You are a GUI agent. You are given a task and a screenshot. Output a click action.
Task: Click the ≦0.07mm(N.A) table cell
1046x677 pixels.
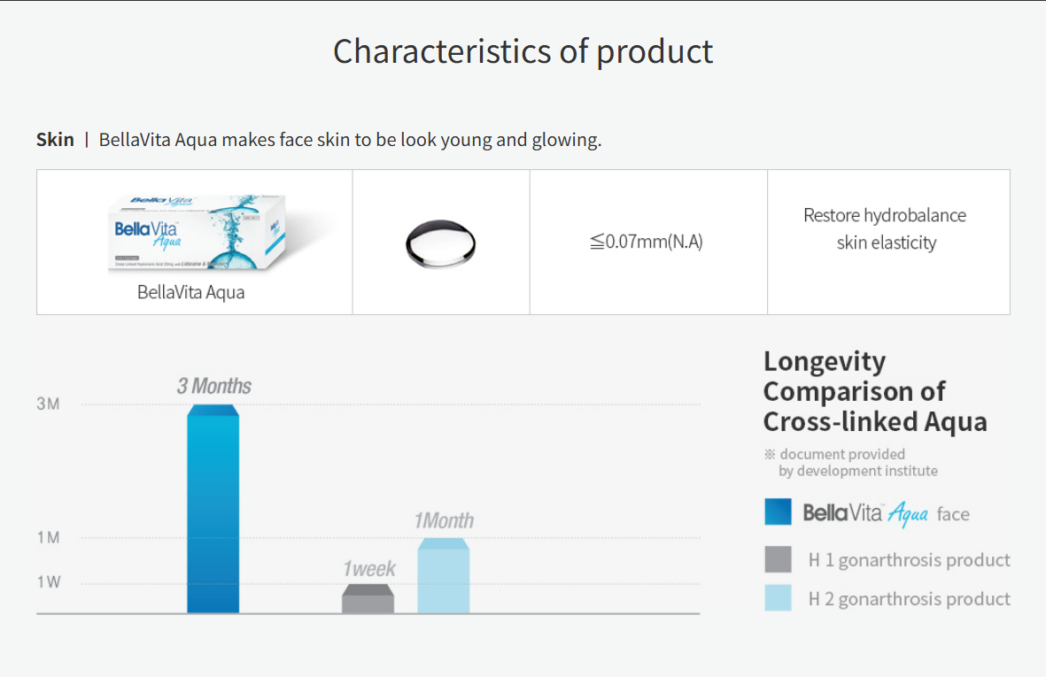648,242
